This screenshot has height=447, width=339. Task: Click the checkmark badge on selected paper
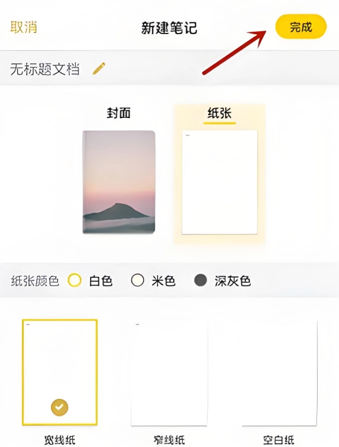[x=60, y=407]
